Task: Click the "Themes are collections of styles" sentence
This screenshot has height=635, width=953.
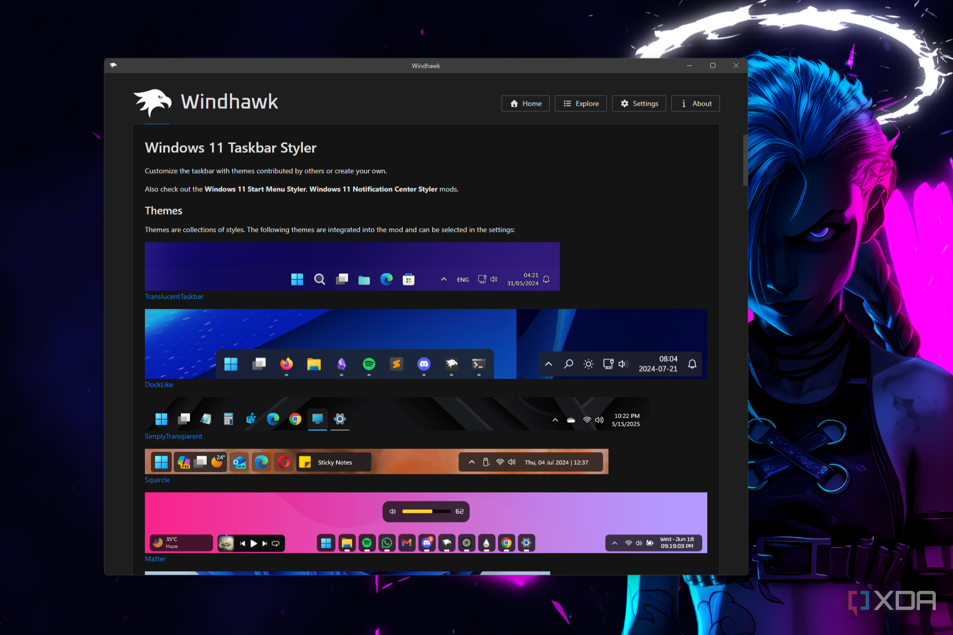Action: pos(330,230)
